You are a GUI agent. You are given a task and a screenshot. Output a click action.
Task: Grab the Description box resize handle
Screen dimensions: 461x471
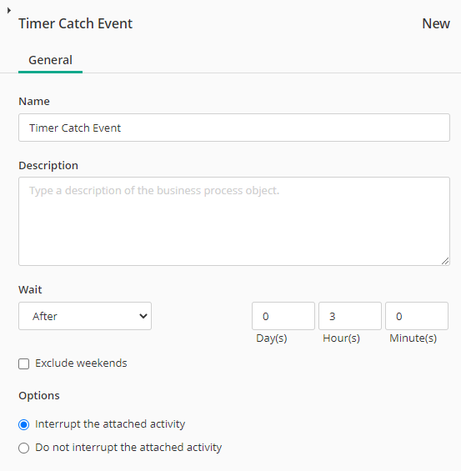[x=445, y=261]
